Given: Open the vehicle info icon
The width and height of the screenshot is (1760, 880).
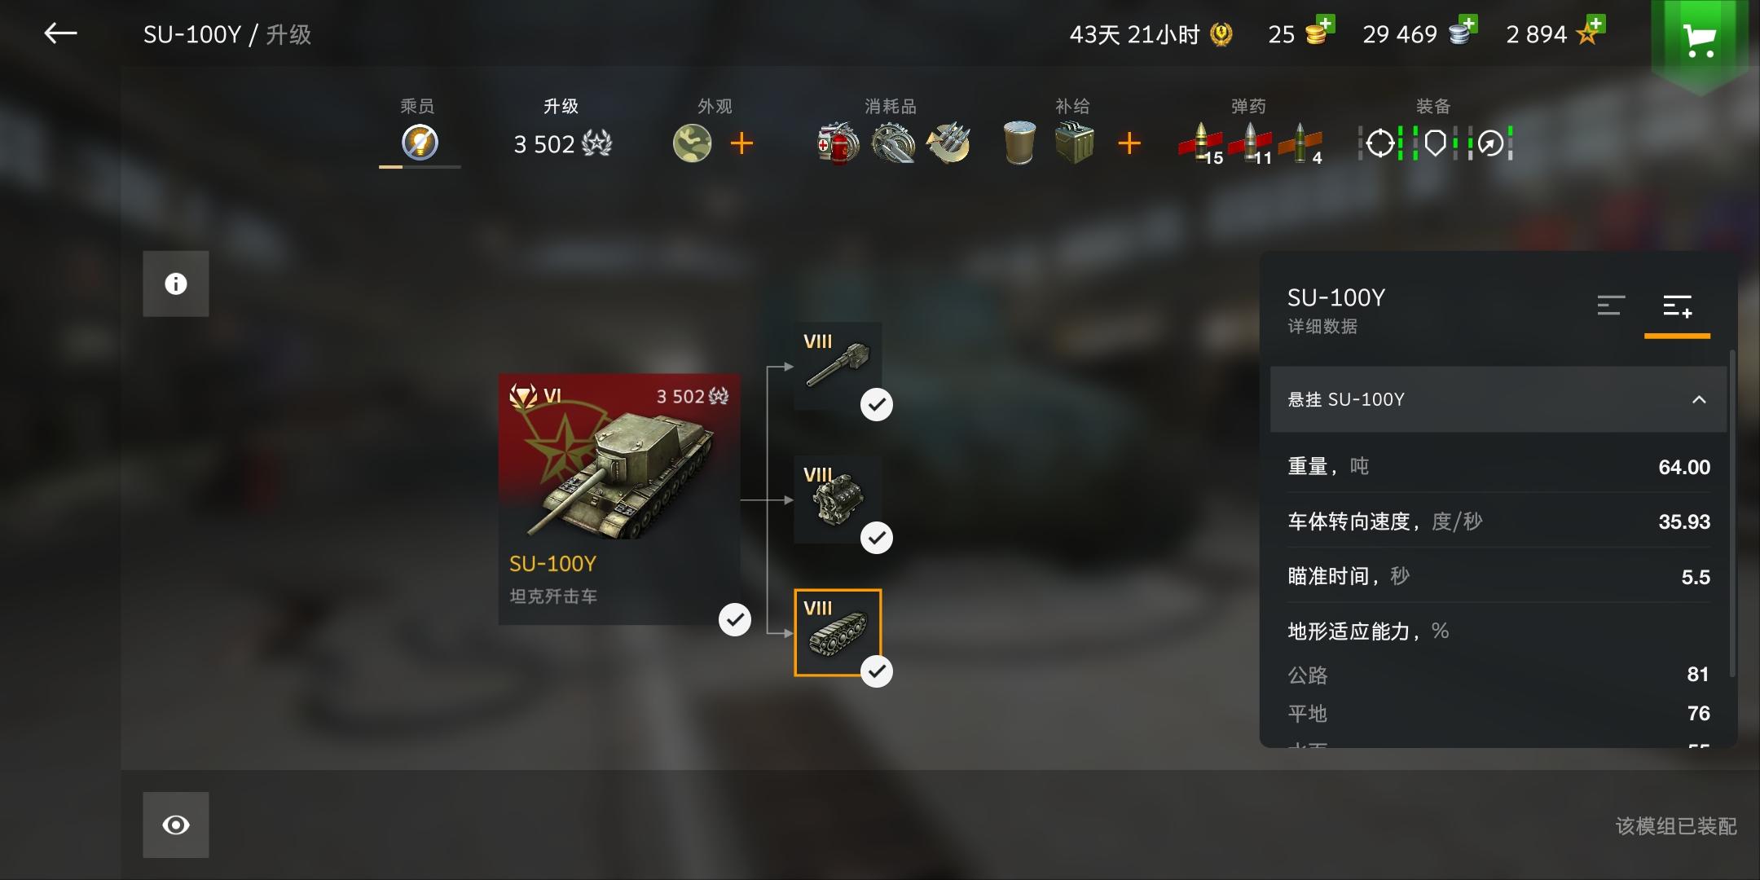Looking at the screenshot, I should point(176,284).
